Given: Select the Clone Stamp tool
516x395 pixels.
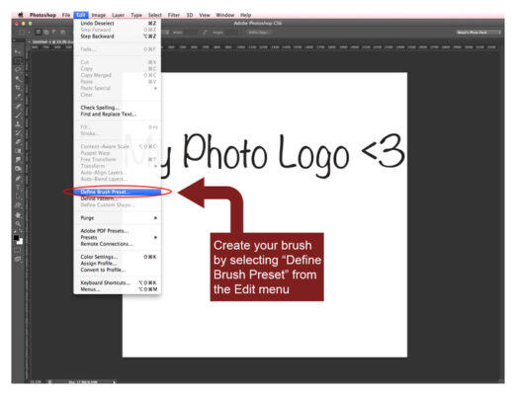Looking at the screenshot, I should [x=18, y=124].
